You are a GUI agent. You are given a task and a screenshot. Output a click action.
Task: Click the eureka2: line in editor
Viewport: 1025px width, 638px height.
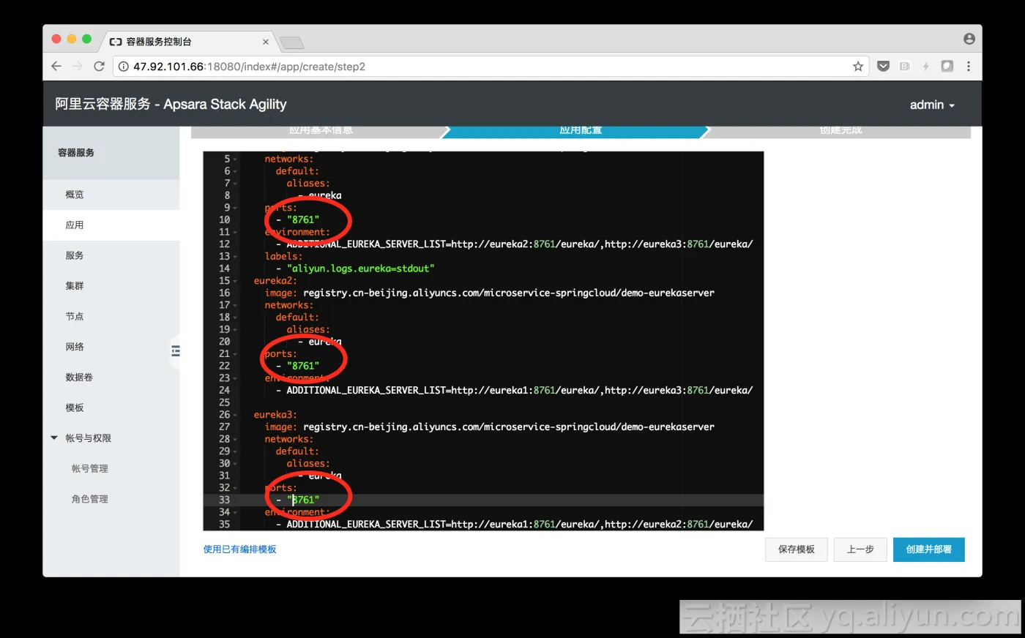point(275,281)
